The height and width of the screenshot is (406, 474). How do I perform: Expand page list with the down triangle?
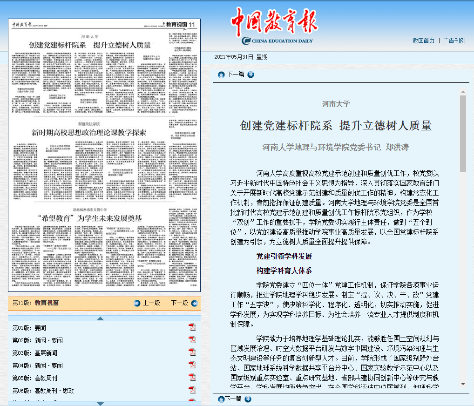pyautogui.click(x=101, y=404)
